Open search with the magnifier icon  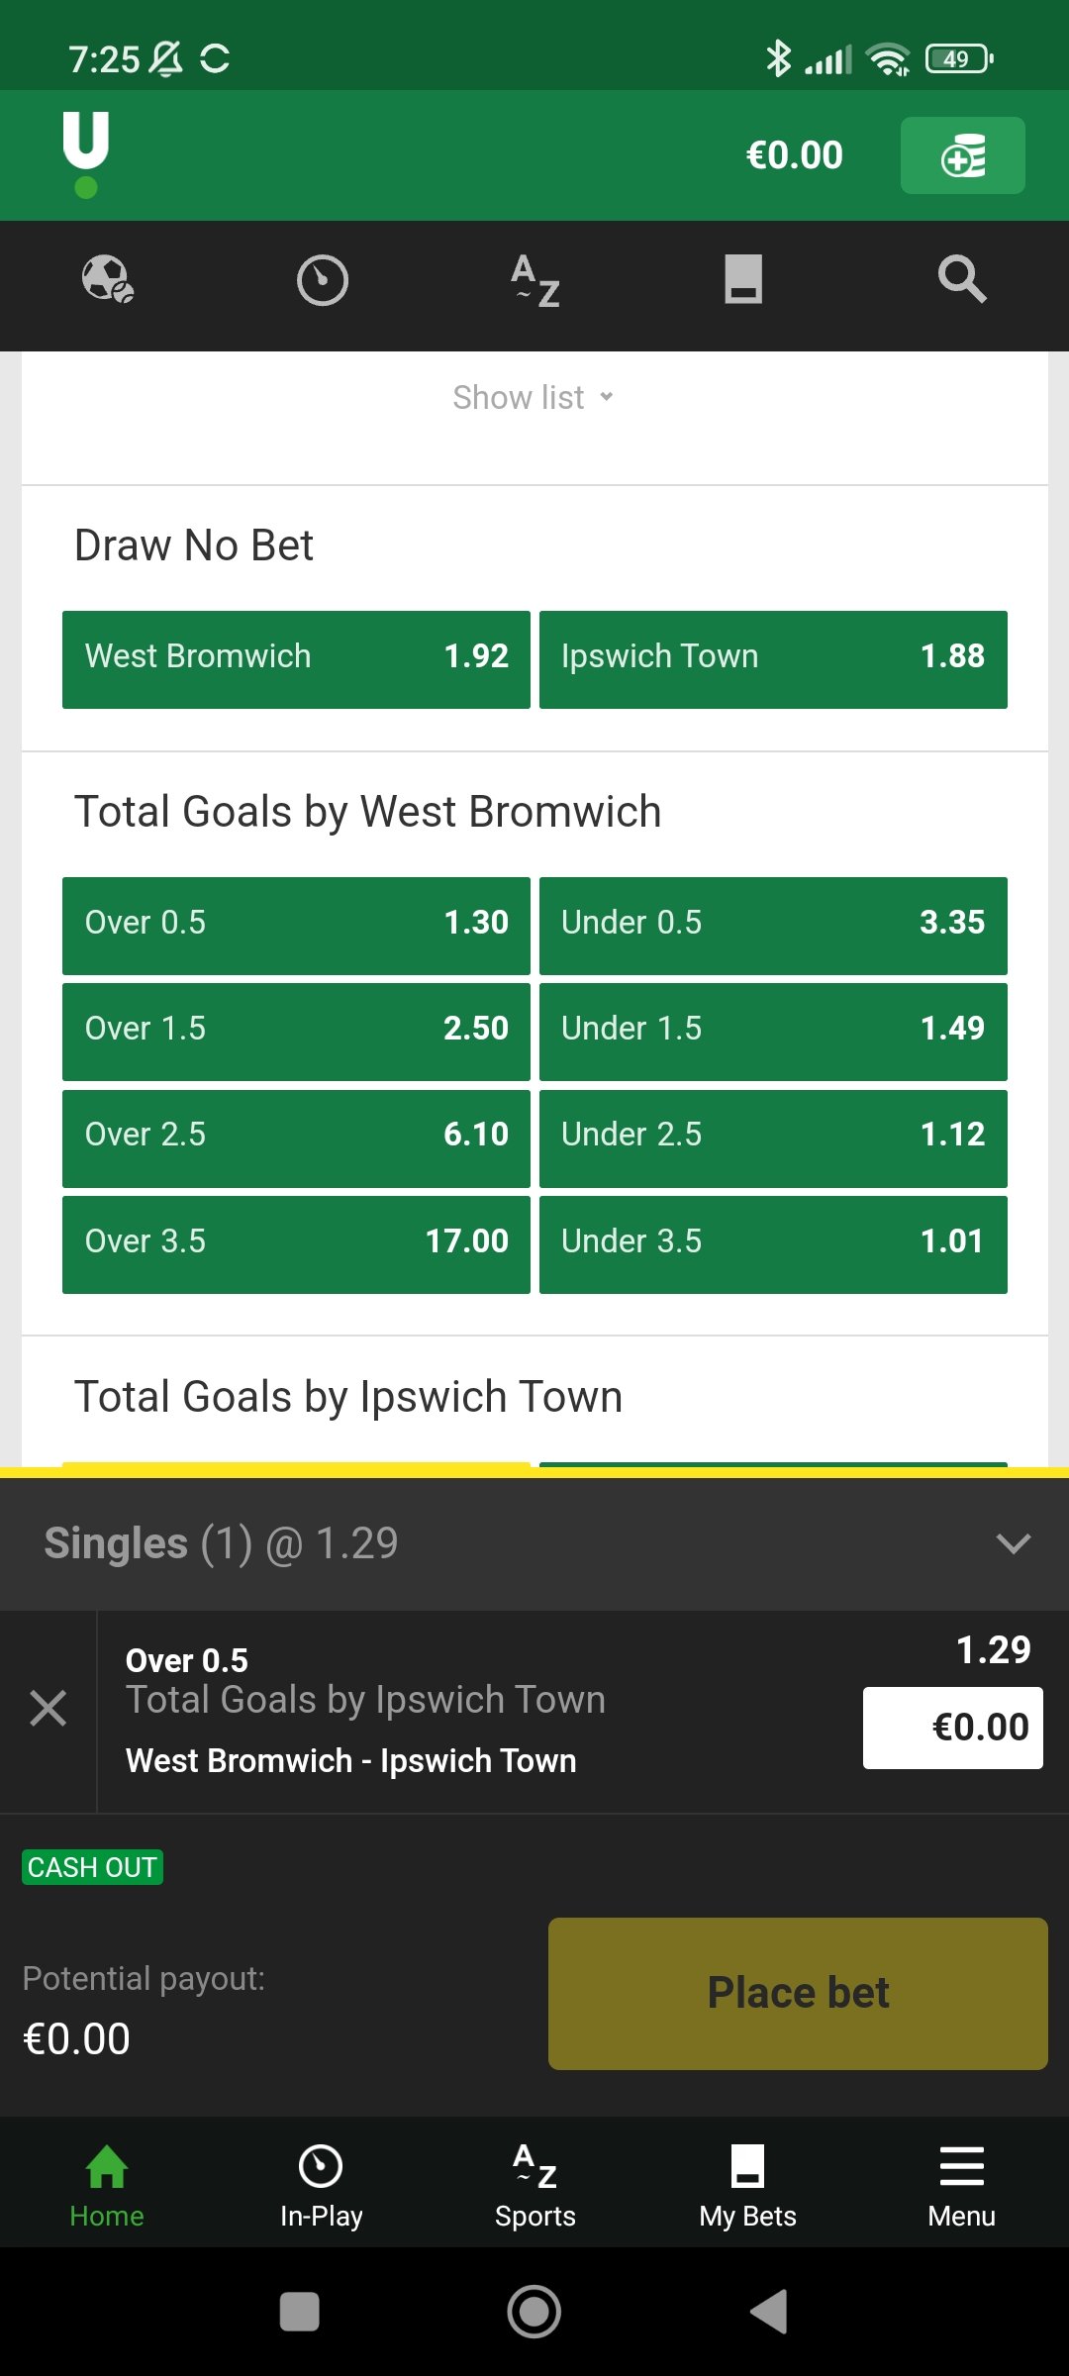pyautogui.click(x=962, y=279)
